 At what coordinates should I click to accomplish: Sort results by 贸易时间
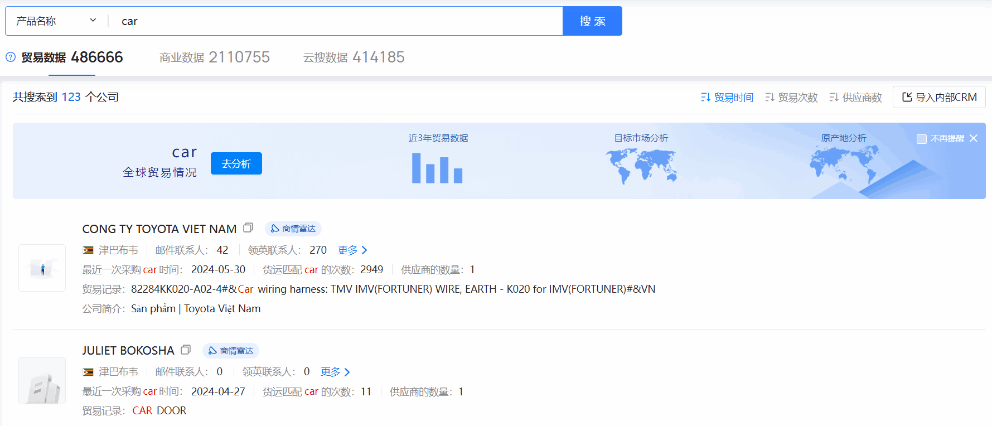click(x=727, y=98)
